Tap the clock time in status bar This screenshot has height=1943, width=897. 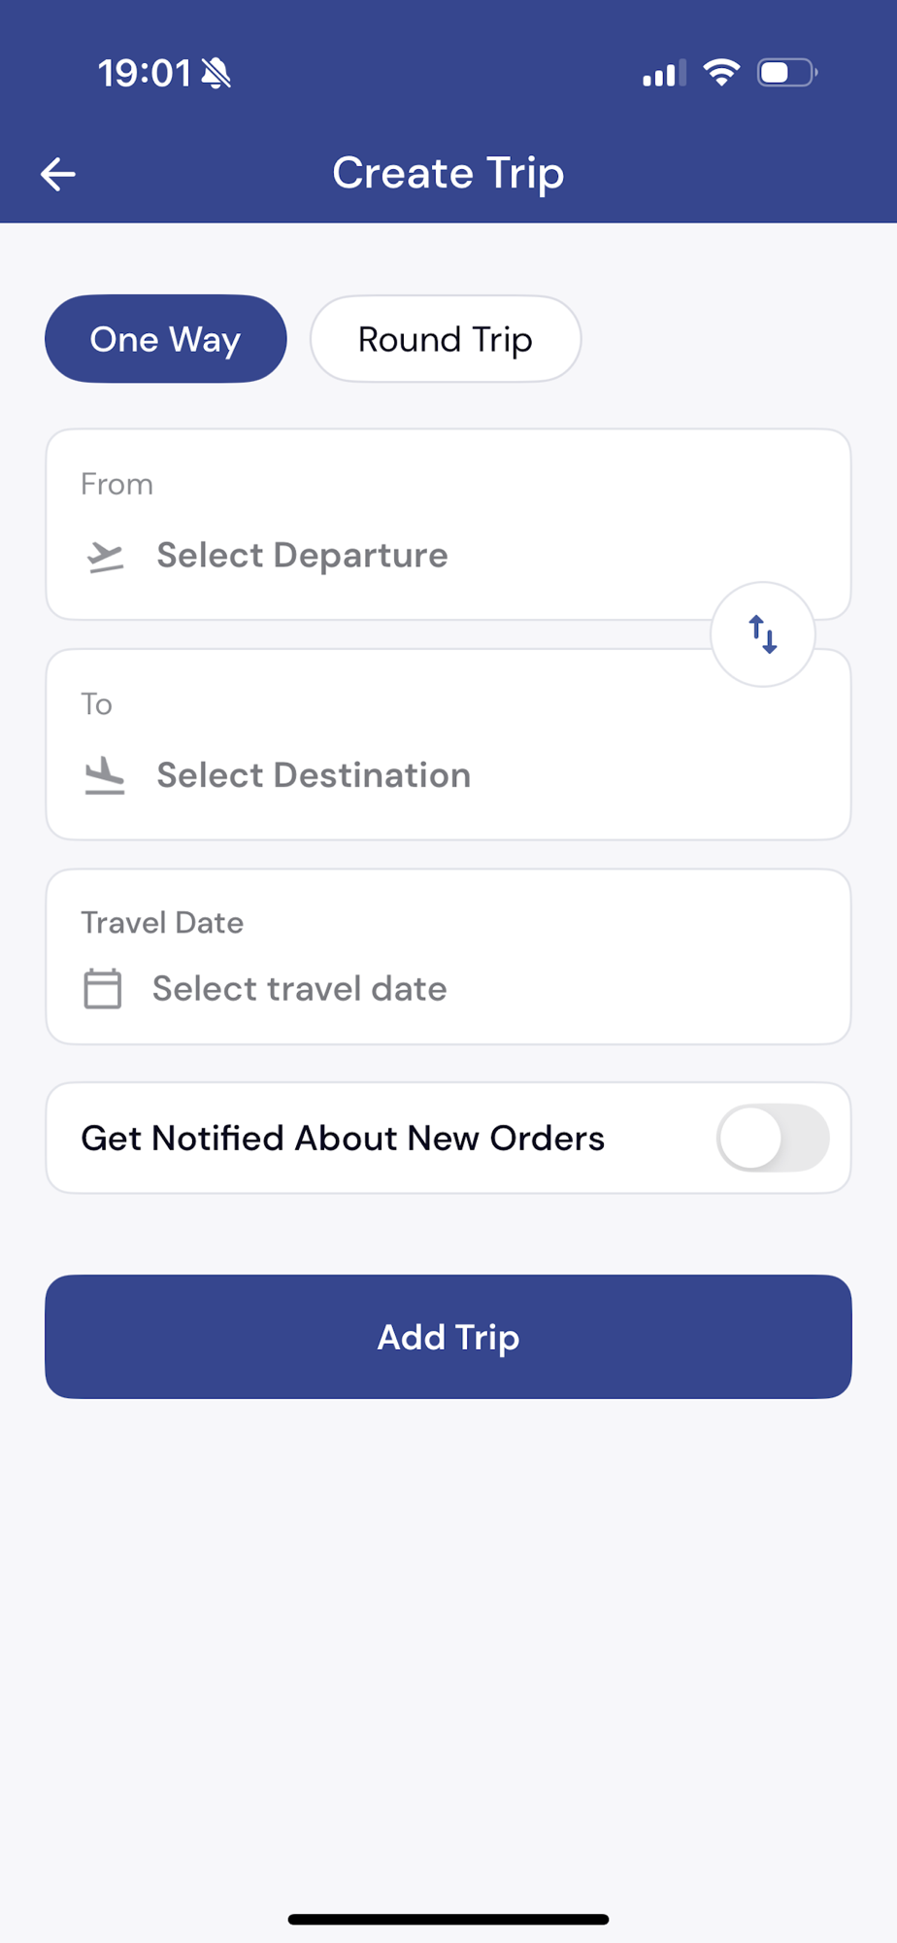pos(144,73)
